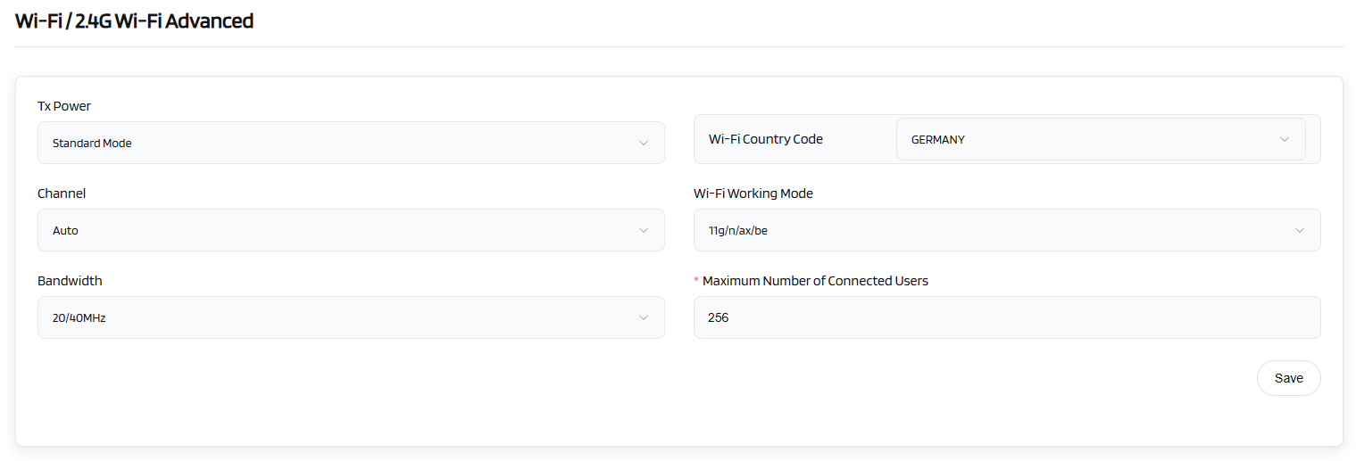Open the dropdown showing GERMANY
This screenshot has height=461, width=1356.
tap(1089, 139)
